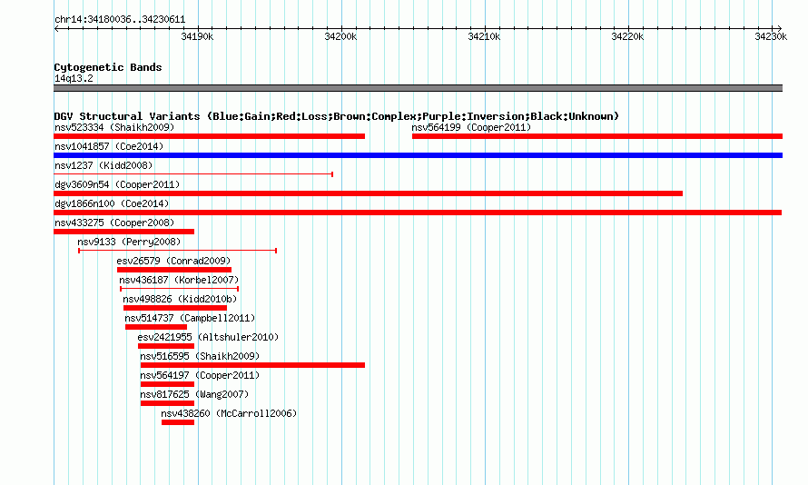Click the chr14:34180036..34230611 region label

(120, 20)
